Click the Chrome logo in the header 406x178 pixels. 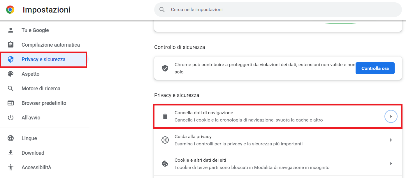pos(10,9)
